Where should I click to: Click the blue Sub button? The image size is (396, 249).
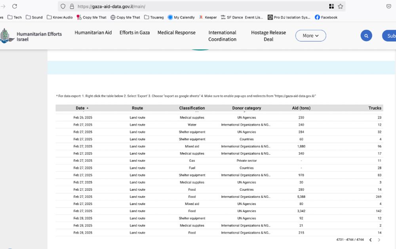(389, 36)
